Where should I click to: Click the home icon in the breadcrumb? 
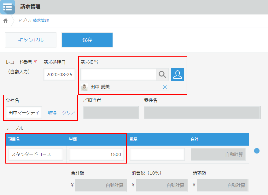[5, 20]
